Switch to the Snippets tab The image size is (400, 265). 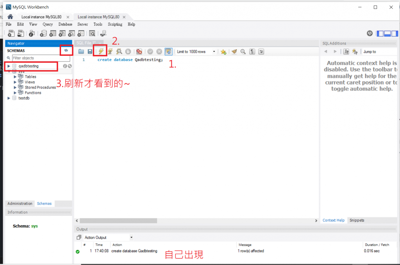click(357, 221)
